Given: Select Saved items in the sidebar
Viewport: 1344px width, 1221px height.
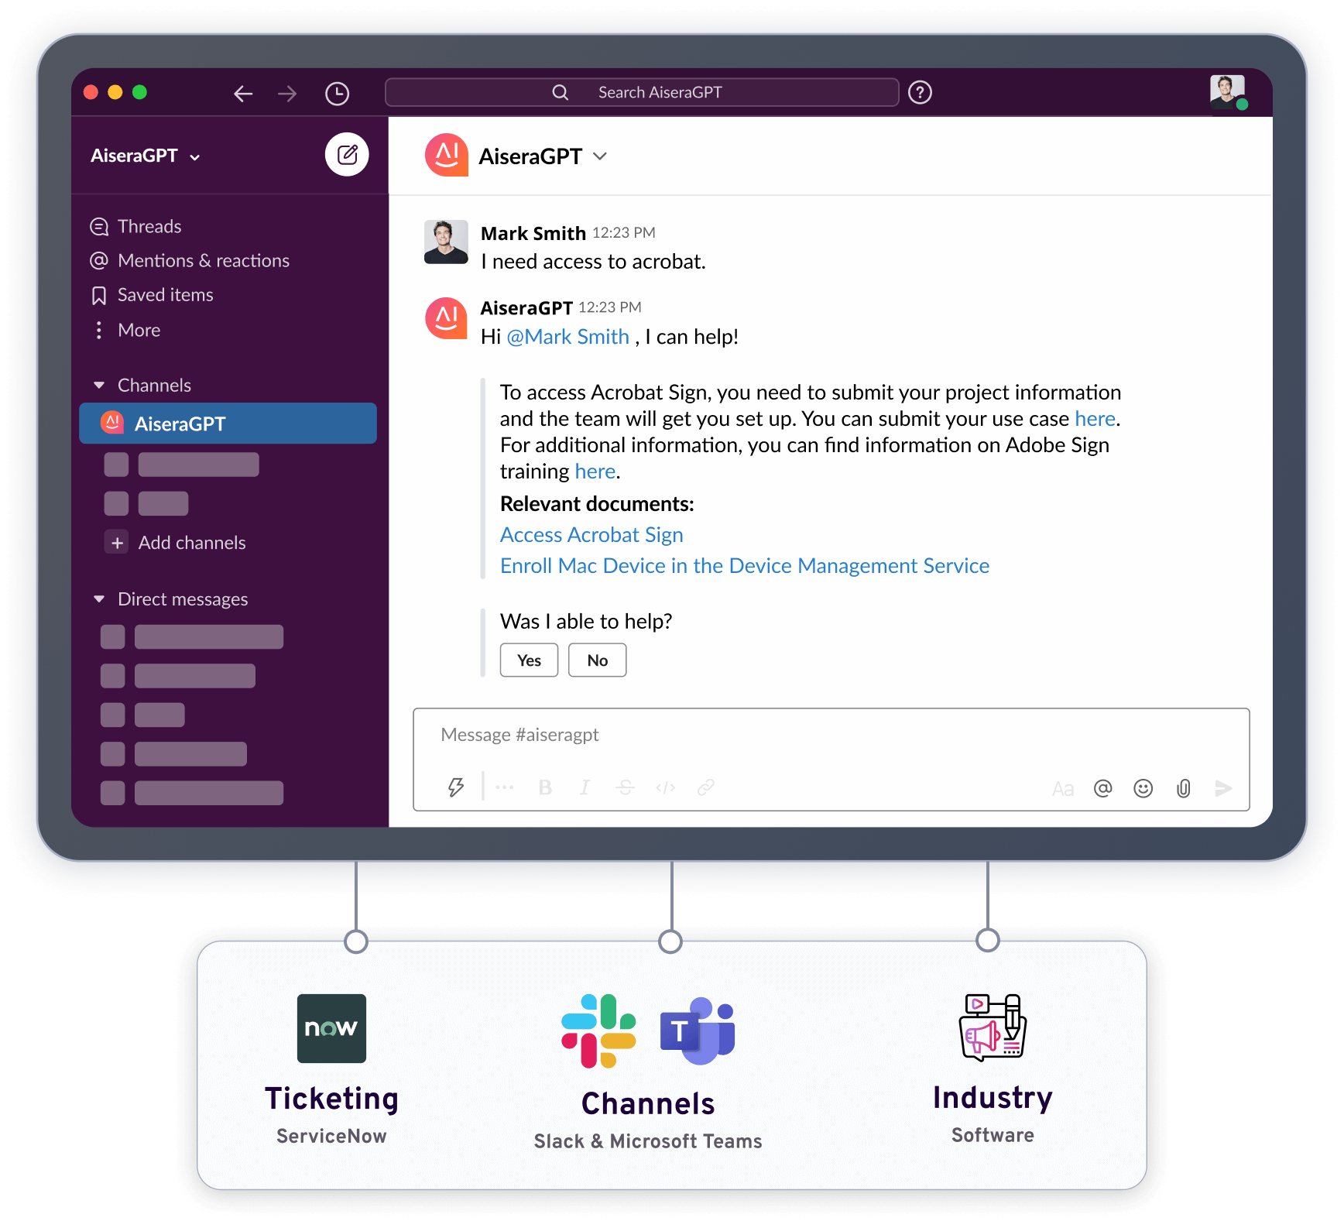Looking at the screenshot, I should (x=164, y=295).
